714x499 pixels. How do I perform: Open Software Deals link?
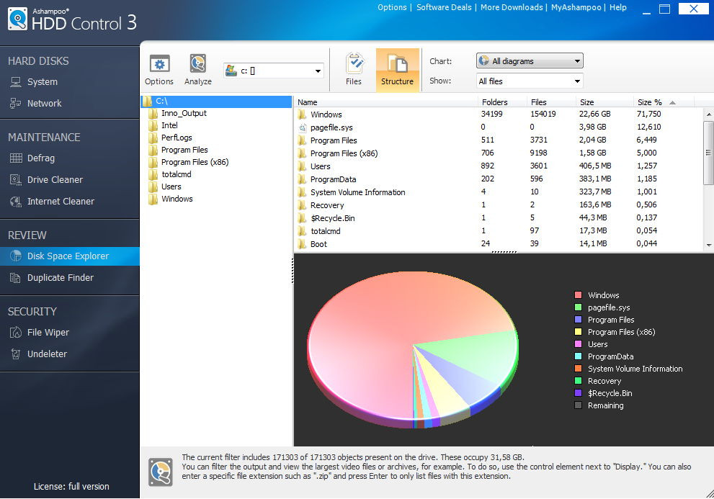[x=444, y=7]
